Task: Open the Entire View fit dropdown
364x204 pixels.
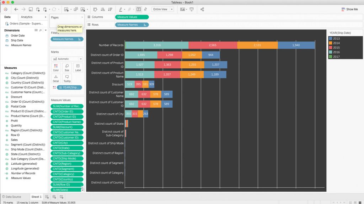Action: pyautogui.click(x=162, y=9)
